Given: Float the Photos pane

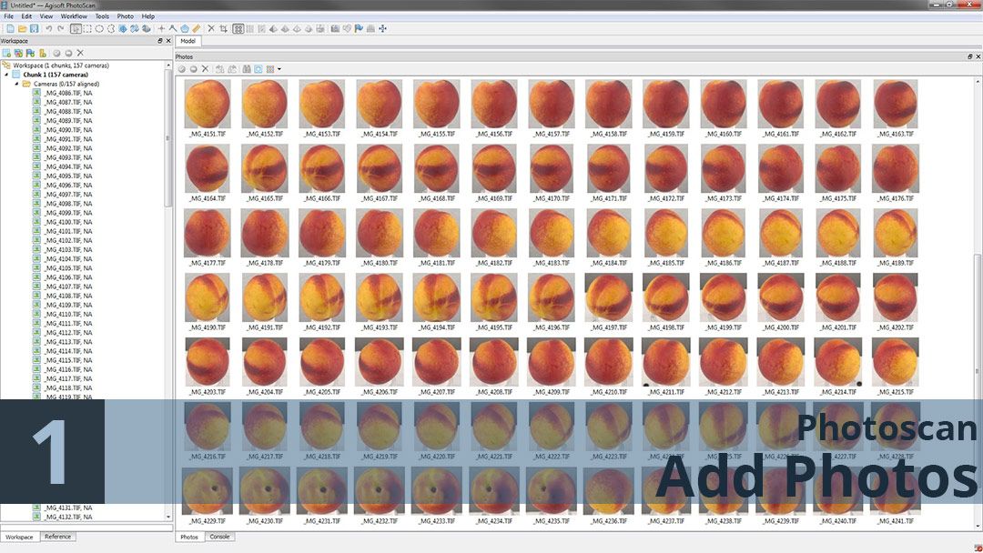Looking at the screenshot, I should 970,56.
